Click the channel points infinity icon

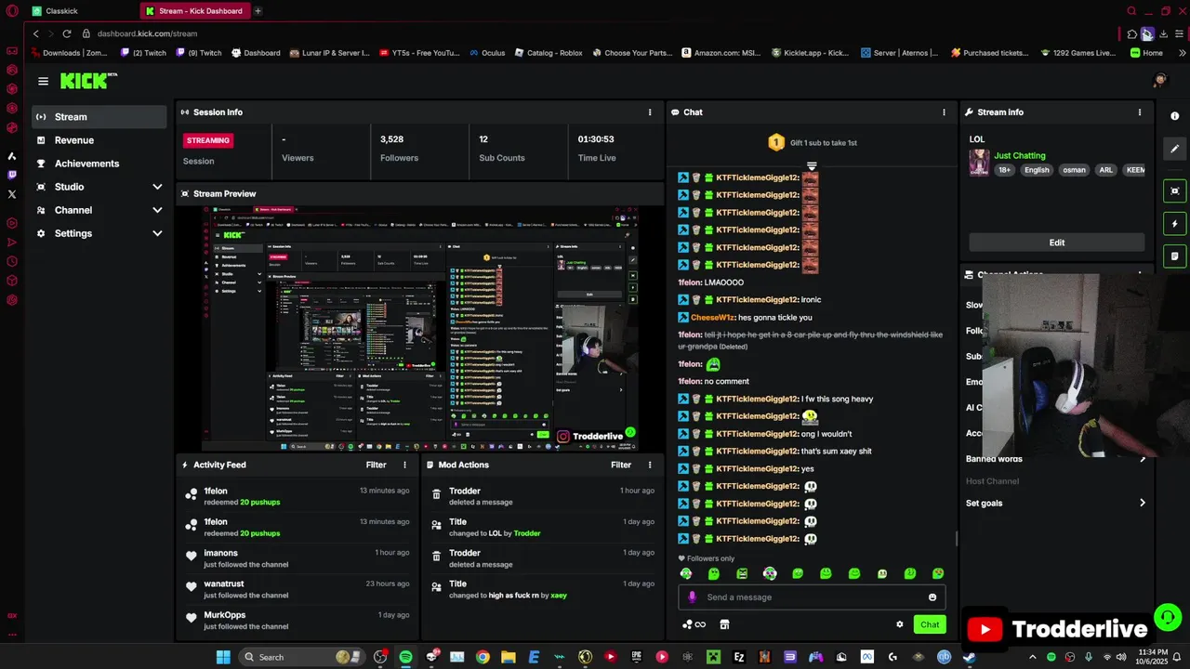click(694, 624)
